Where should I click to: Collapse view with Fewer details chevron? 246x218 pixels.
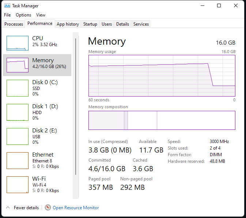point(8,207)
